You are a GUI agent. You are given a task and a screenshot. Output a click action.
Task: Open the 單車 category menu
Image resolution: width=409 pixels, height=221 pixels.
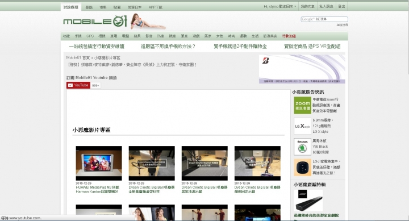pos(185,36)
